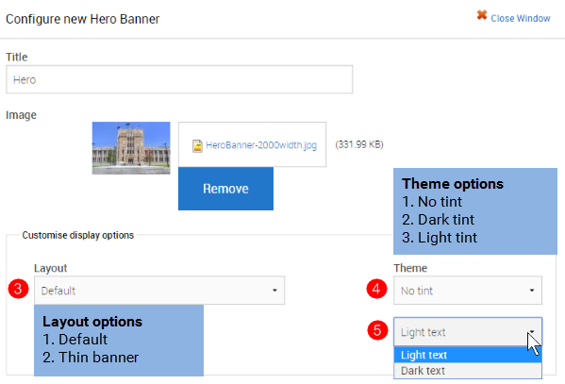Click the red number 3 marker

point(18,289)
